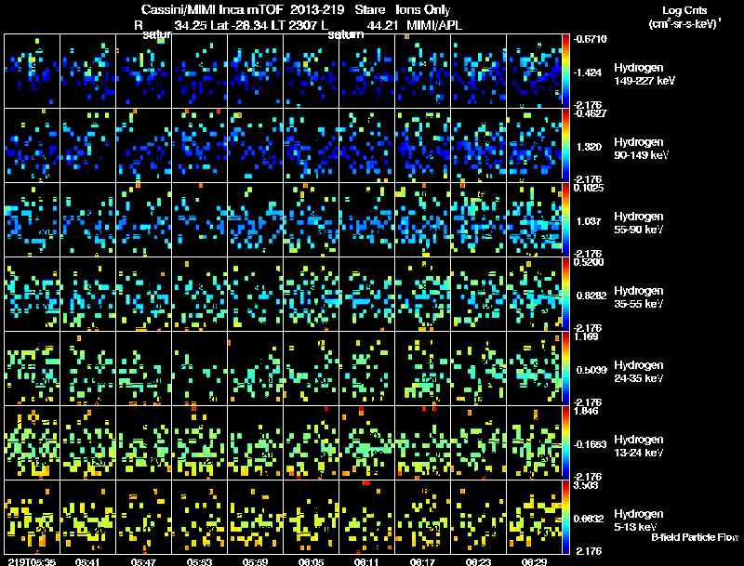Screen dimensions: 744x566
Task: Click the color bar beside Hydrogen 24-35 keV
Action: click(565, 368)
